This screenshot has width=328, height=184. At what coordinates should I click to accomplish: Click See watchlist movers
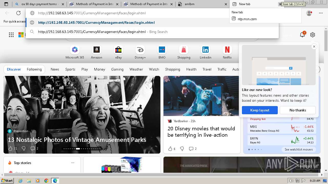[x=299, y=149]
